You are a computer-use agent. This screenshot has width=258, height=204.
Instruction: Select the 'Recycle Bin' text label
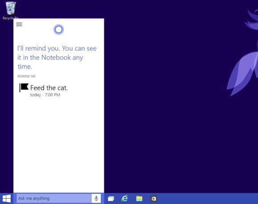point(11,18)
